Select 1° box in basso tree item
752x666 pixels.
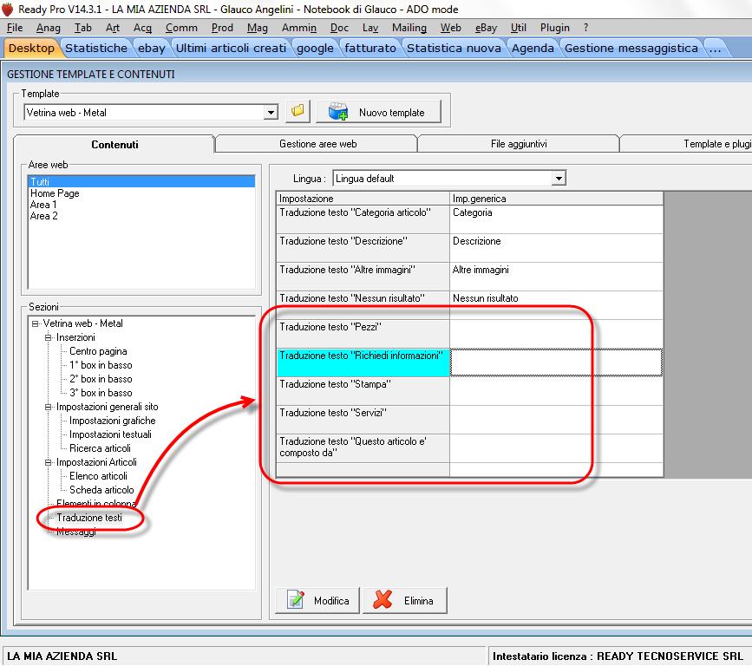click(x=101, y=365)
